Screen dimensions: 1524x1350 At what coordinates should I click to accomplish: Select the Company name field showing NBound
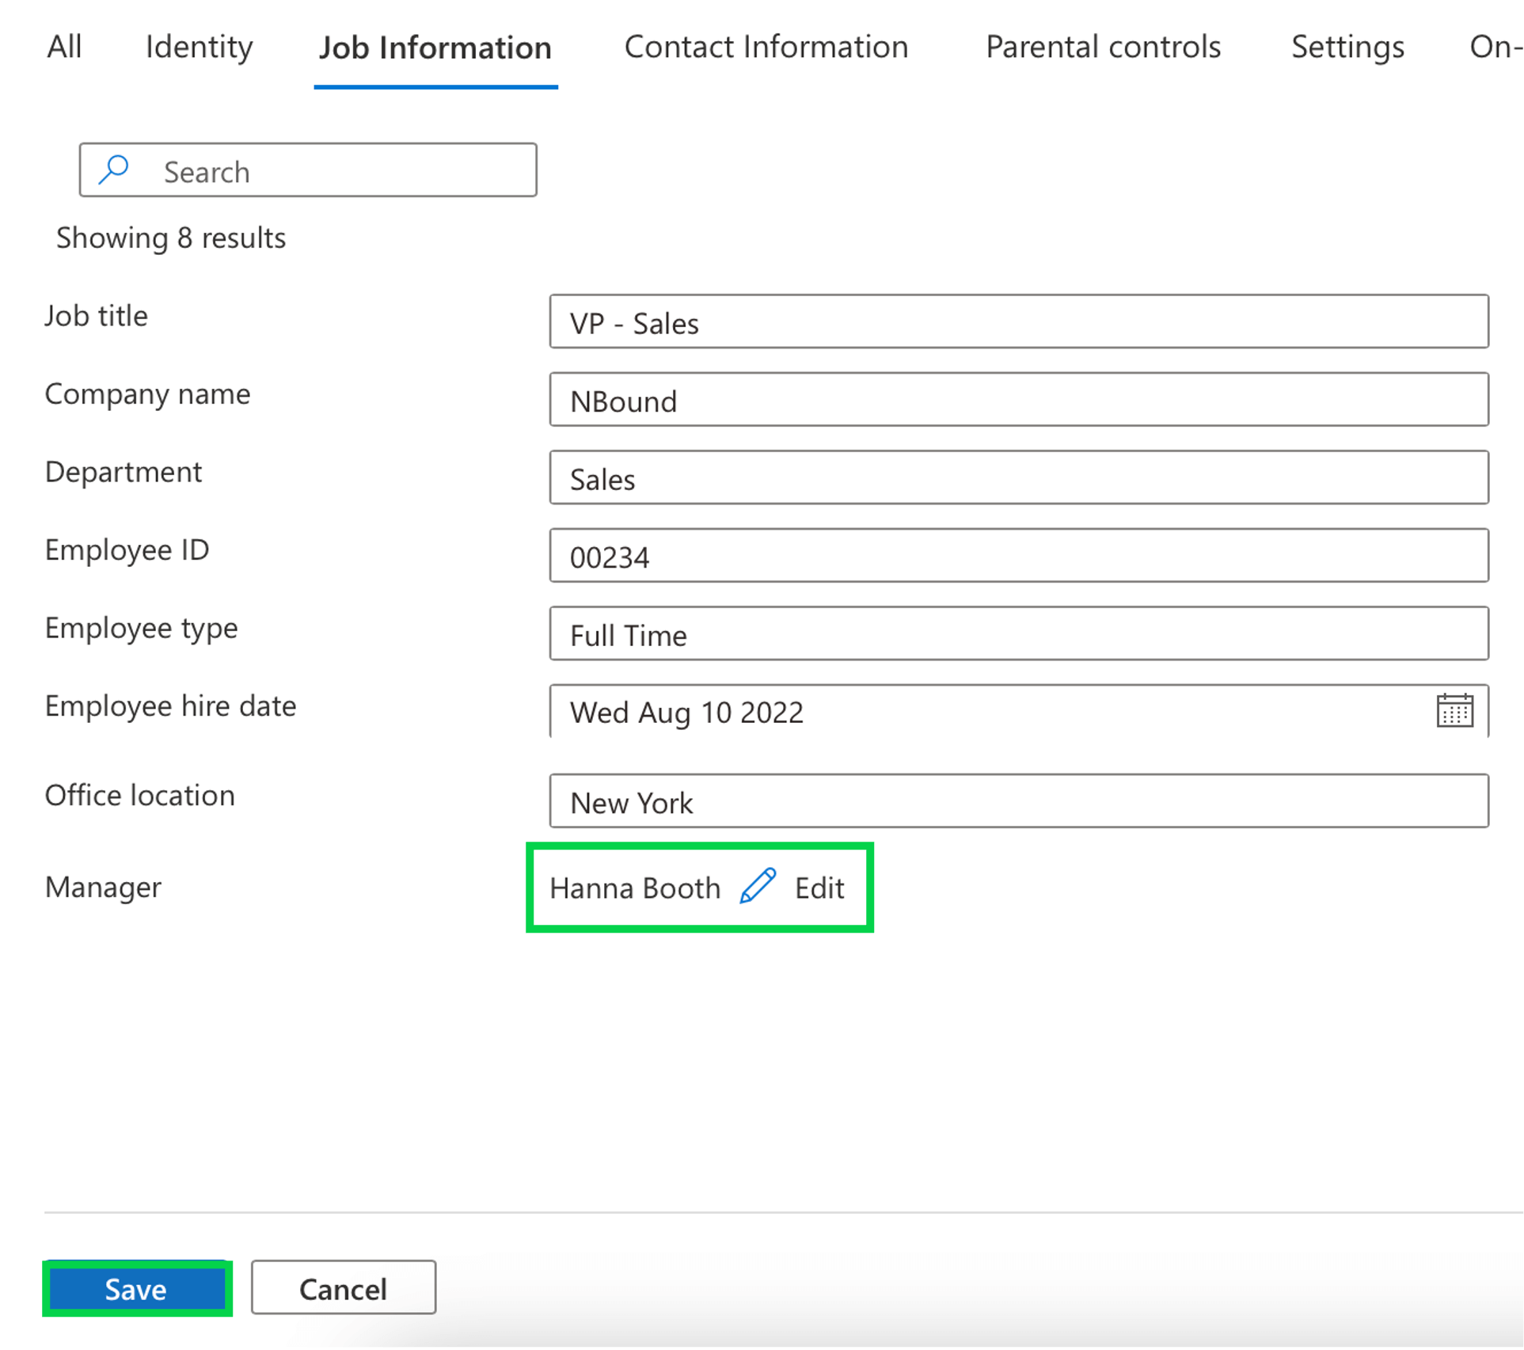point(1018,400)
